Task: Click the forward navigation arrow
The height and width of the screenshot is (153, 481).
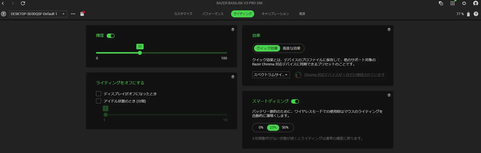Action: click(13, 3)
